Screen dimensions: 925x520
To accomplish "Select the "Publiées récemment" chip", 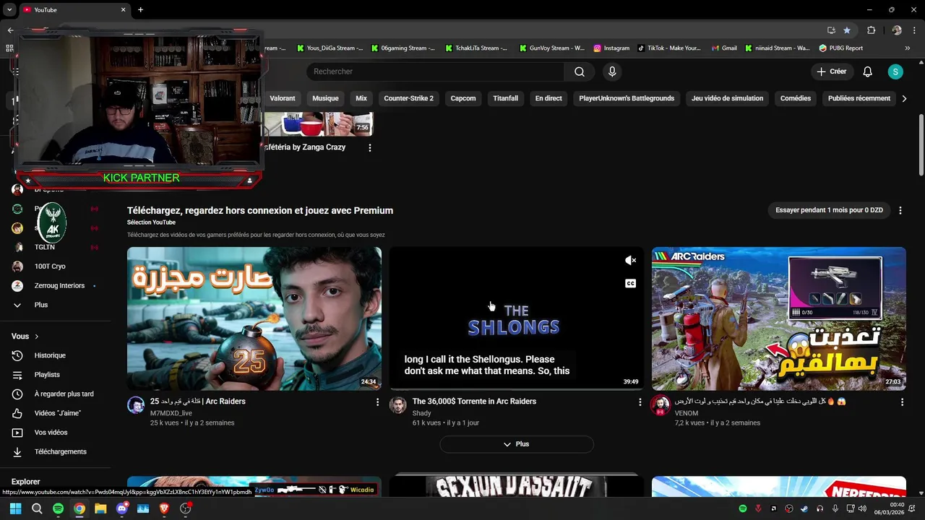I will click(x=859, y=98).
